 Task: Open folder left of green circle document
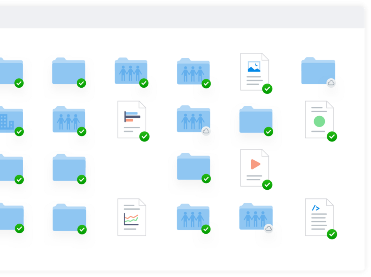tap(256, 120)
